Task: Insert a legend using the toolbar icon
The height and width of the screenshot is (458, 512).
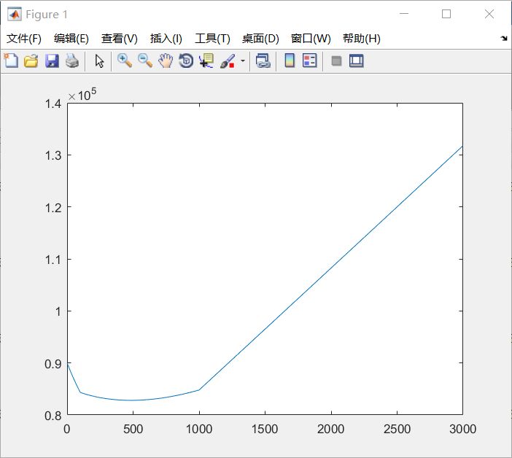Action: 310,61
